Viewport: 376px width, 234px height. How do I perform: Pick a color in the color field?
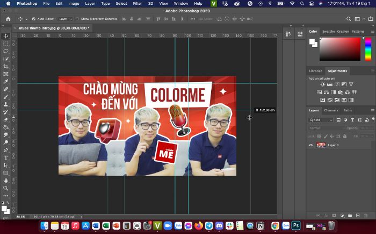[x=340, y=49]
